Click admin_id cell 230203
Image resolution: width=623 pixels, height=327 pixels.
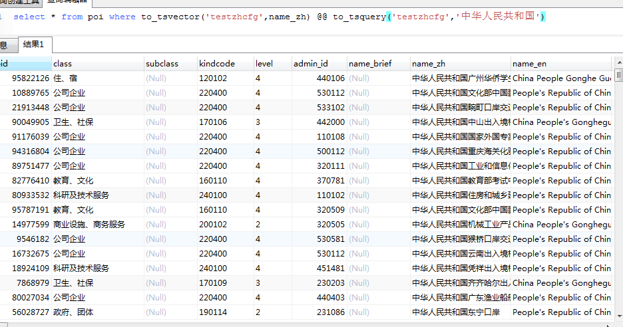[319, 283]
